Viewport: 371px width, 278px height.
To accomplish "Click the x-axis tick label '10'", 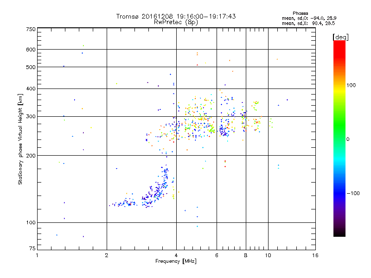I will (x=268, y=255).
